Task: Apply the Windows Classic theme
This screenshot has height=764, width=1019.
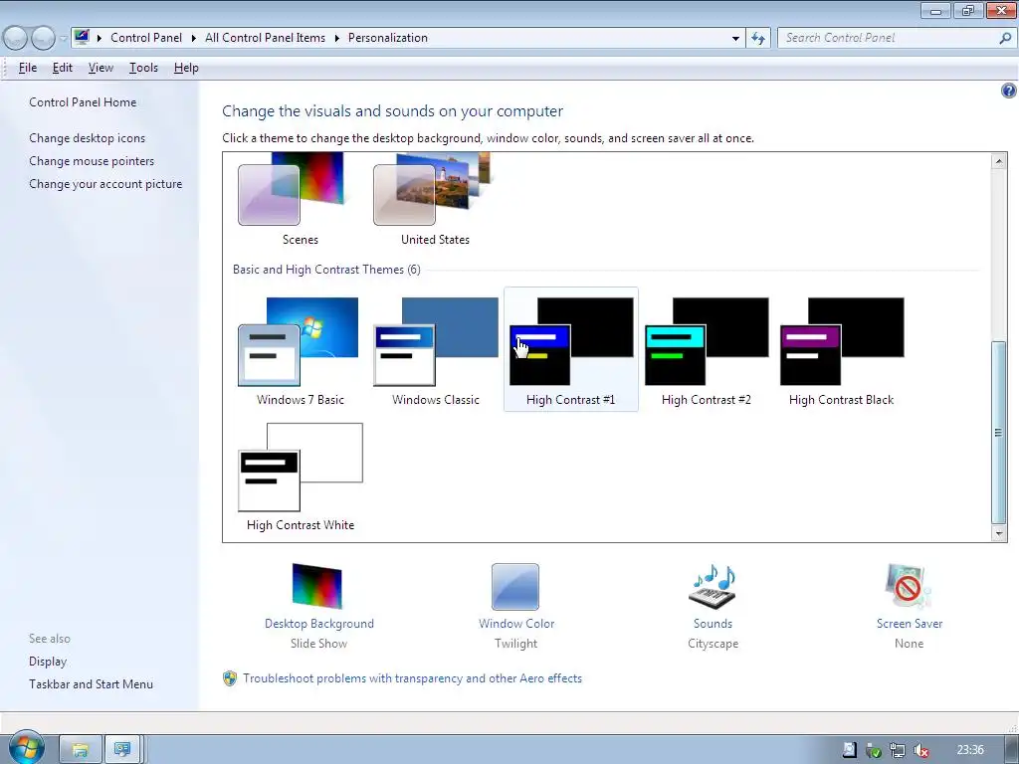Action: pos(436,342)
